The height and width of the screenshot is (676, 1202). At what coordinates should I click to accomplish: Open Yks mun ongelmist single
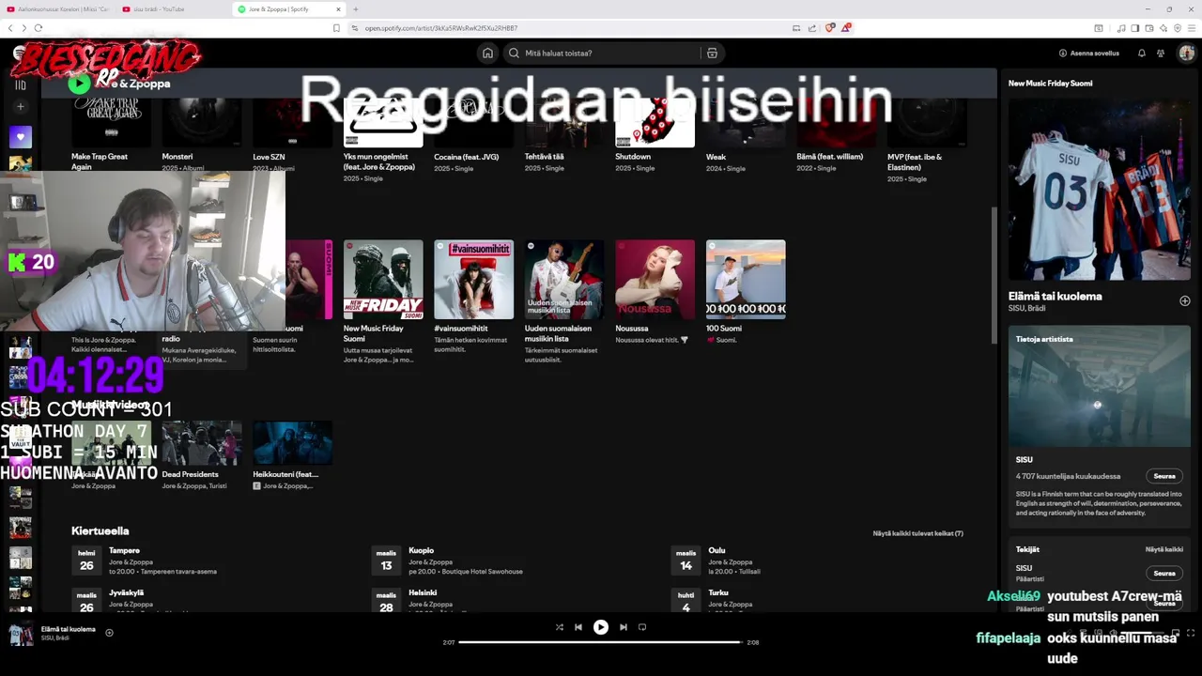382,139
